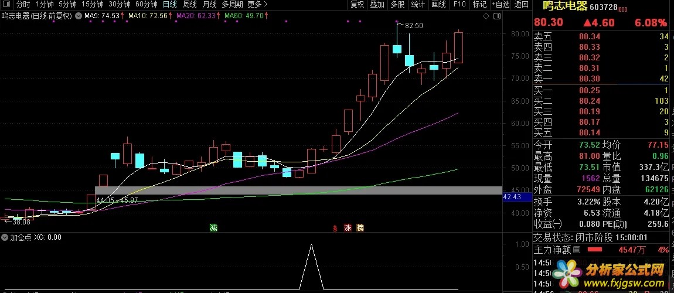674x293 pixels.
Task: Click the green 减 marker on chart
Action: coord(213,228)
